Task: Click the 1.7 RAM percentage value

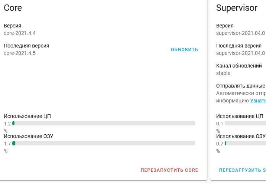Action: click(x=7, y=144)
